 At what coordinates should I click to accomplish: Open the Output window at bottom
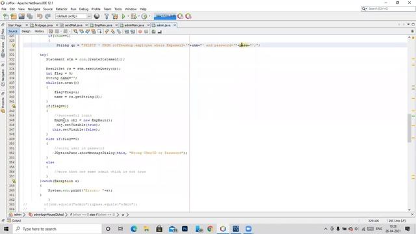click(x=14, y=220)
